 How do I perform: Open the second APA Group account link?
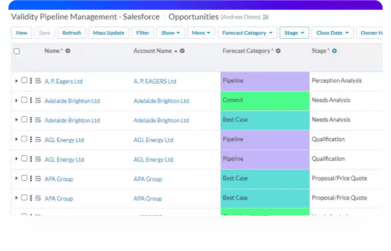[x=148, y=198]
